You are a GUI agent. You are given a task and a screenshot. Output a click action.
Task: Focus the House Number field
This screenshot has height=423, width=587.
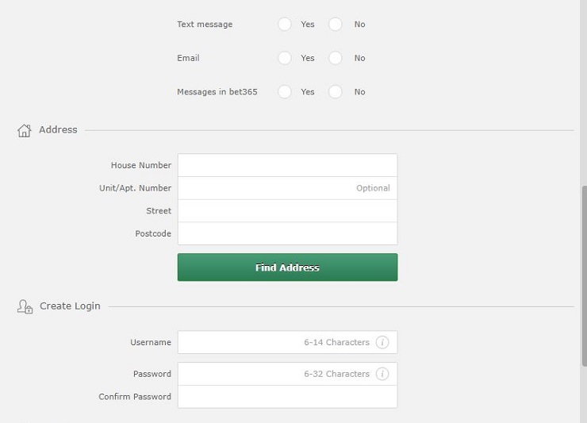287,165
